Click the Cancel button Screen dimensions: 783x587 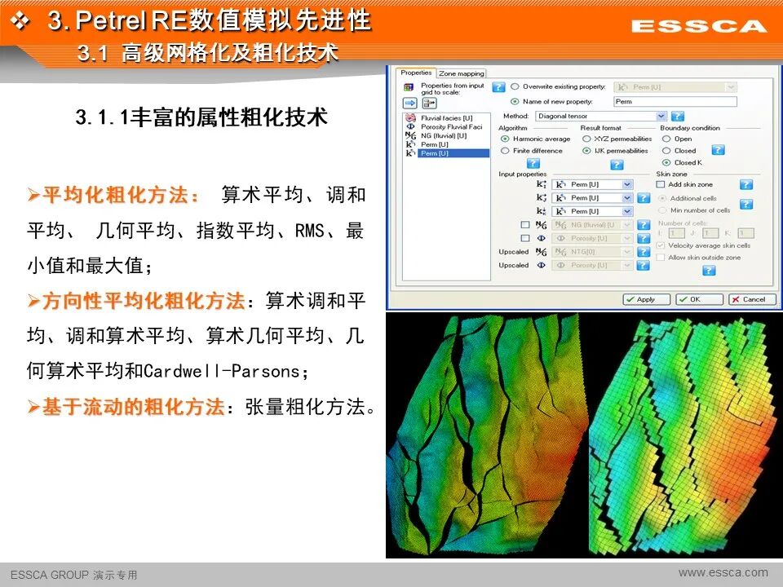coord(753,299)
